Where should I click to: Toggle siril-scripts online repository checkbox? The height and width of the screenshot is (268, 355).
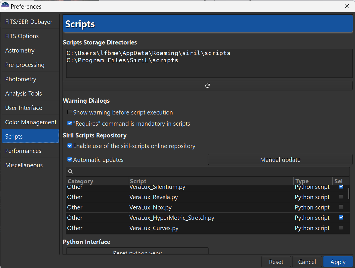point(70,146)
